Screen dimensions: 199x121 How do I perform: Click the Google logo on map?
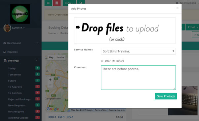click(53, 109)
